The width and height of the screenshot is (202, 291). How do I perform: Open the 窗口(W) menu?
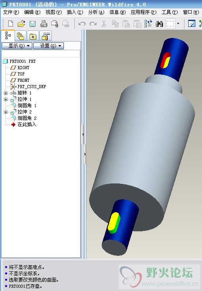click(191, 12)
